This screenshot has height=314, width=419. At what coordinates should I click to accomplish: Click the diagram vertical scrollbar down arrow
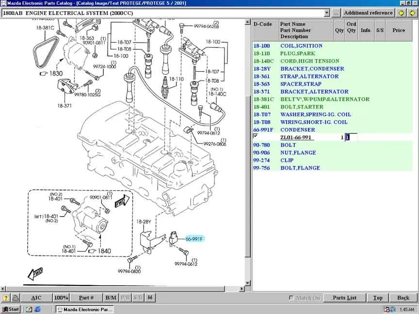pos(247,283)
